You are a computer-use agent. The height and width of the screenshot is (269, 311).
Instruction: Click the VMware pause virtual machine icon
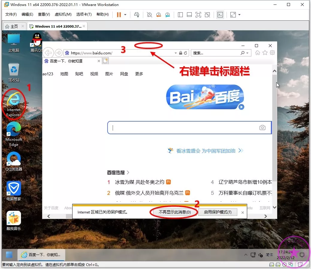[x=119, y=14]
